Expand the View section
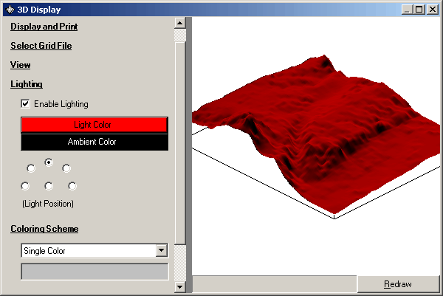 tap(21, 65)
